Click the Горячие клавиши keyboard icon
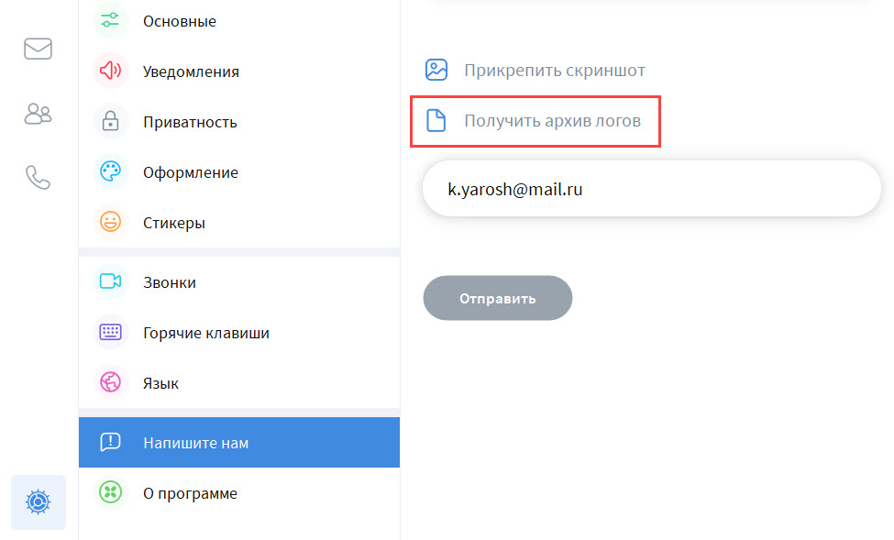The height and width of the screenshot is (540, 894). 110,333
